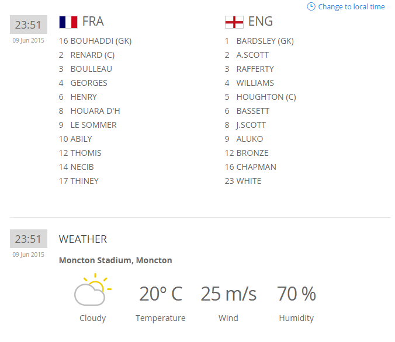Image resolution: width=395 pixels, height=342 pixels.
Task: Click the clock icon beside Change to local time
Action: coord(311,6)
